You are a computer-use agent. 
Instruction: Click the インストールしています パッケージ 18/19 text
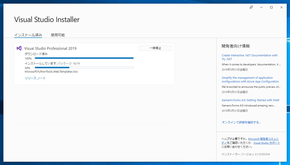pos(52,63)
